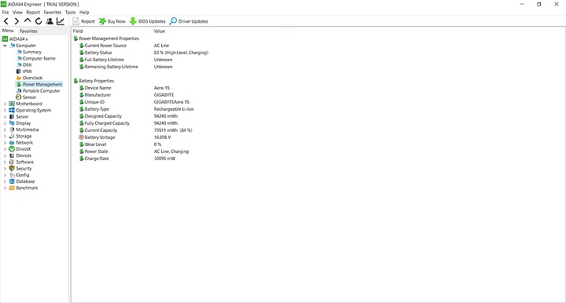The height and width of the screenshot is (303, 566).
Task: Select DMI in the tree
Action: point(24,65)
